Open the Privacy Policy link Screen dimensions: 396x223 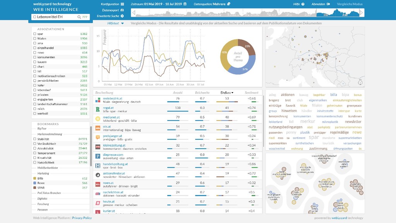pyautogui.click(x=82, y=218)
